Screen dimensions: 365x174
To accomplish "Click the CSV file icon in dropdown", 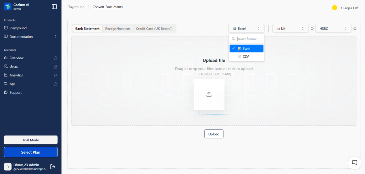I will (240, 56).
